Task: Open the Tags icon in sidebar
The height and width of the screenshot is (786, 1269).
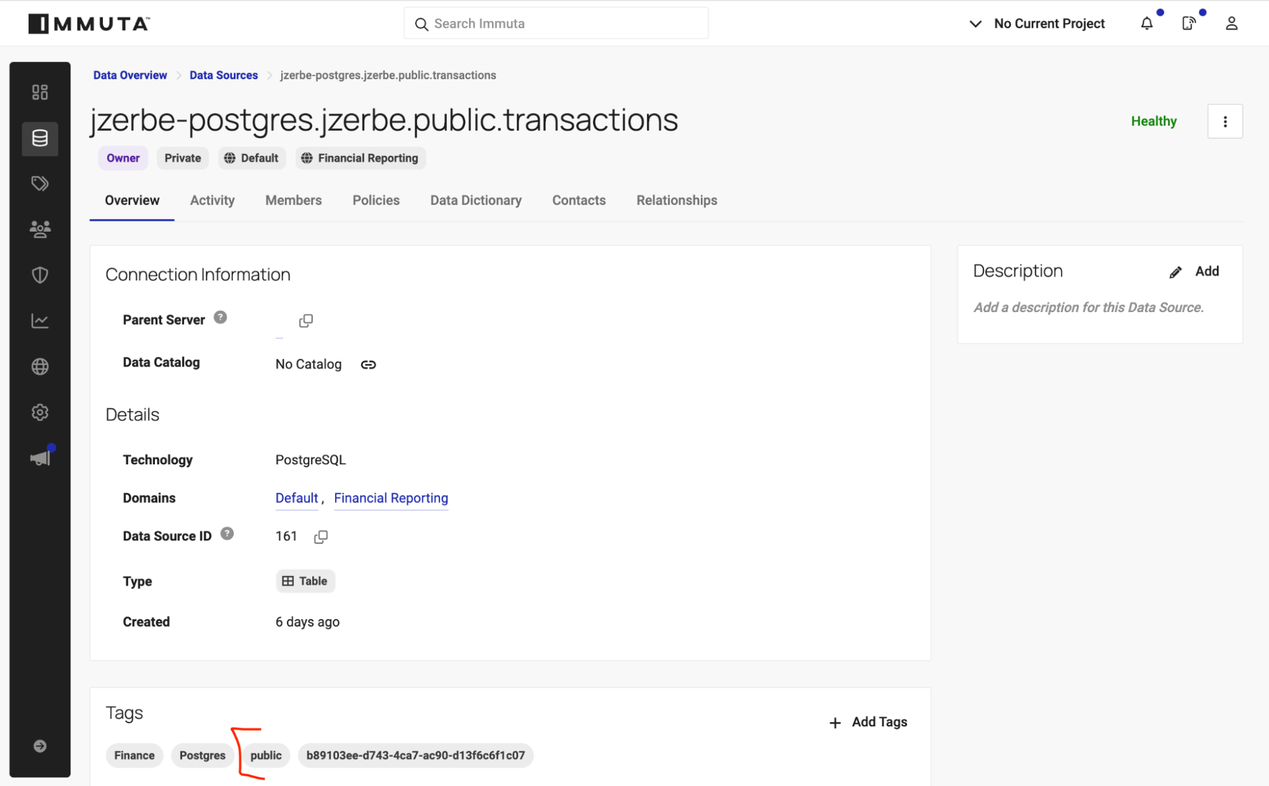Action: [x=40, y=184]
